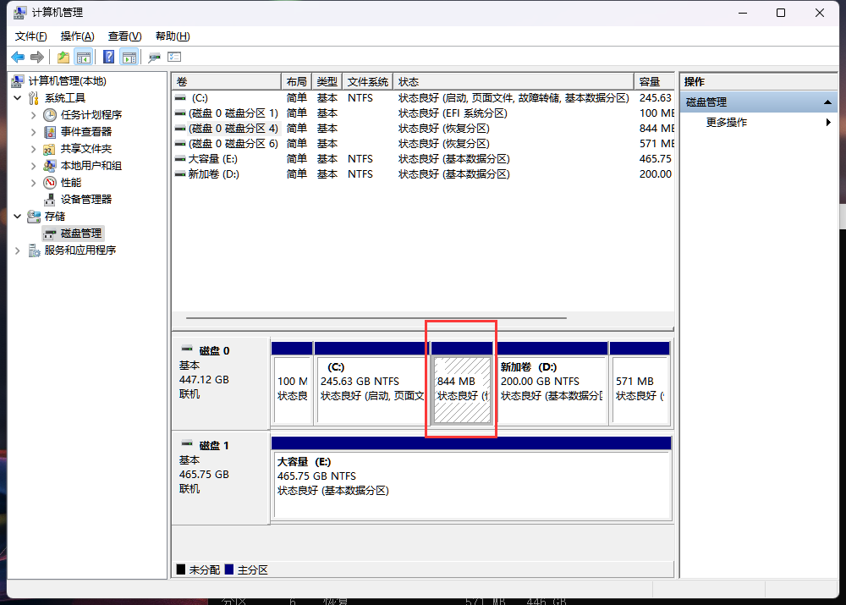Collapse the 系统工具 tree node
This screenshot has width=846, height=605.
pyautogui.click(x=17, y=97)
